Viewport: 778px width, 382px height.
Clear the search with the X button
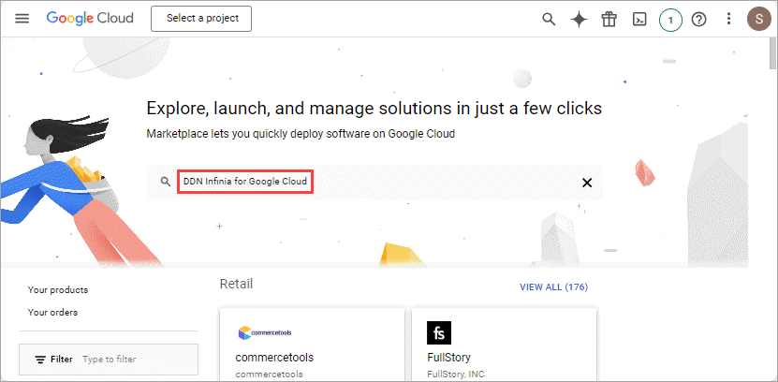(587, 183)
